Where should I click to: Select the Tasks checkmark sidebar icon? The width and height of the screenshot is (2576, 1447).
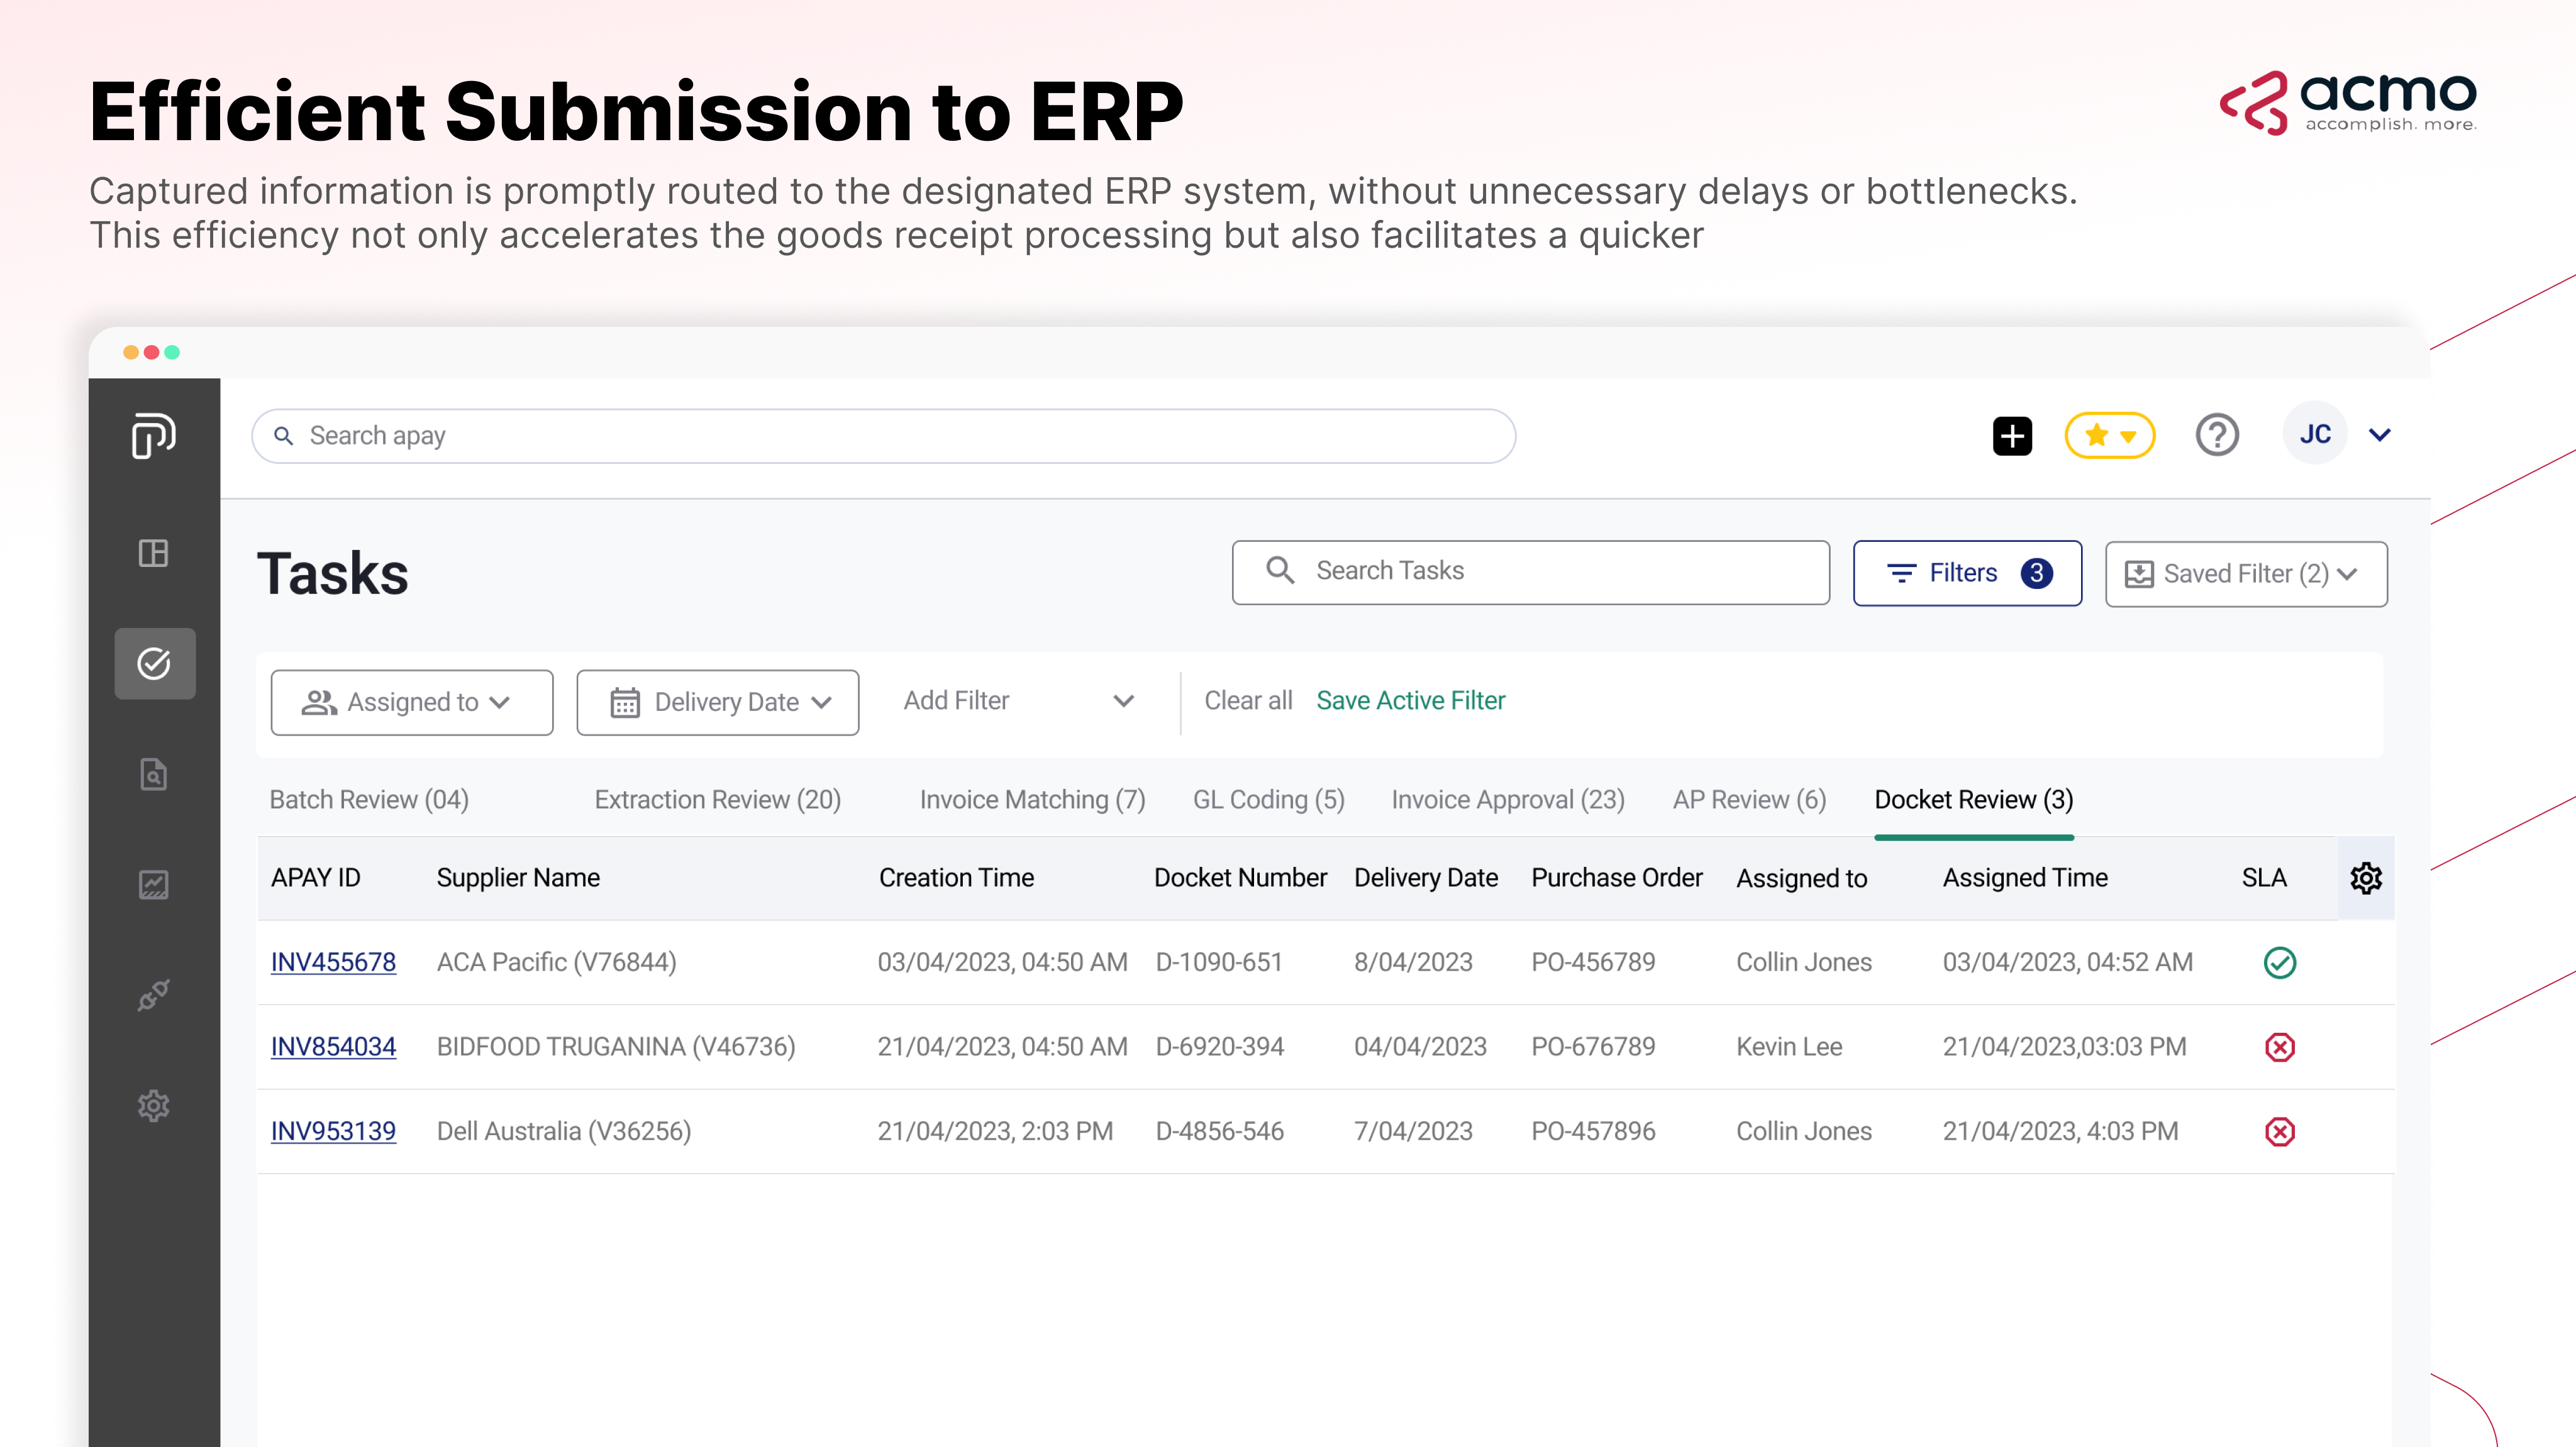click(154, 664)
